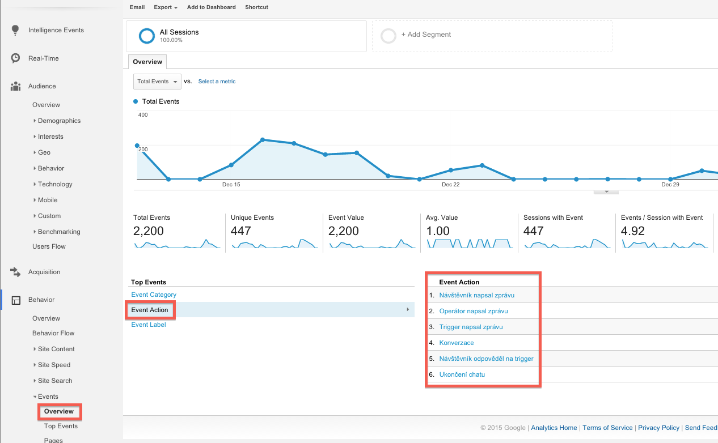Image resolution: width=718 pixels, height=443 pixels.
Task: Click the Behavior layout icon
Action: [16, 300]
